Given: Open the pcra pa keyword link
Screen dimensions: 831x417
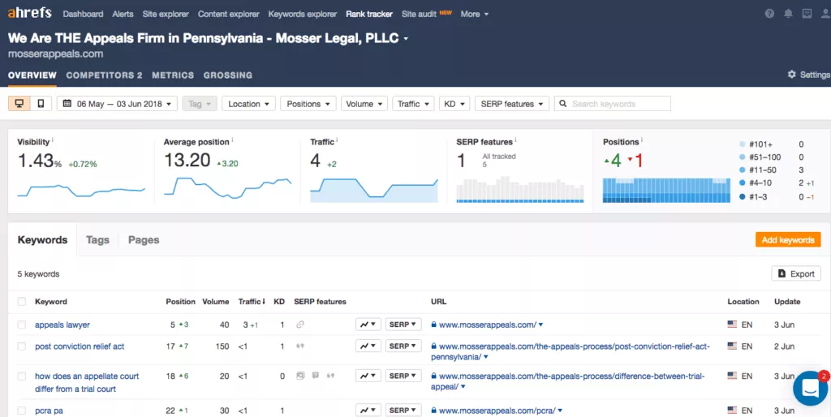Looking at the screenshot, I should [x=49, y=411].
